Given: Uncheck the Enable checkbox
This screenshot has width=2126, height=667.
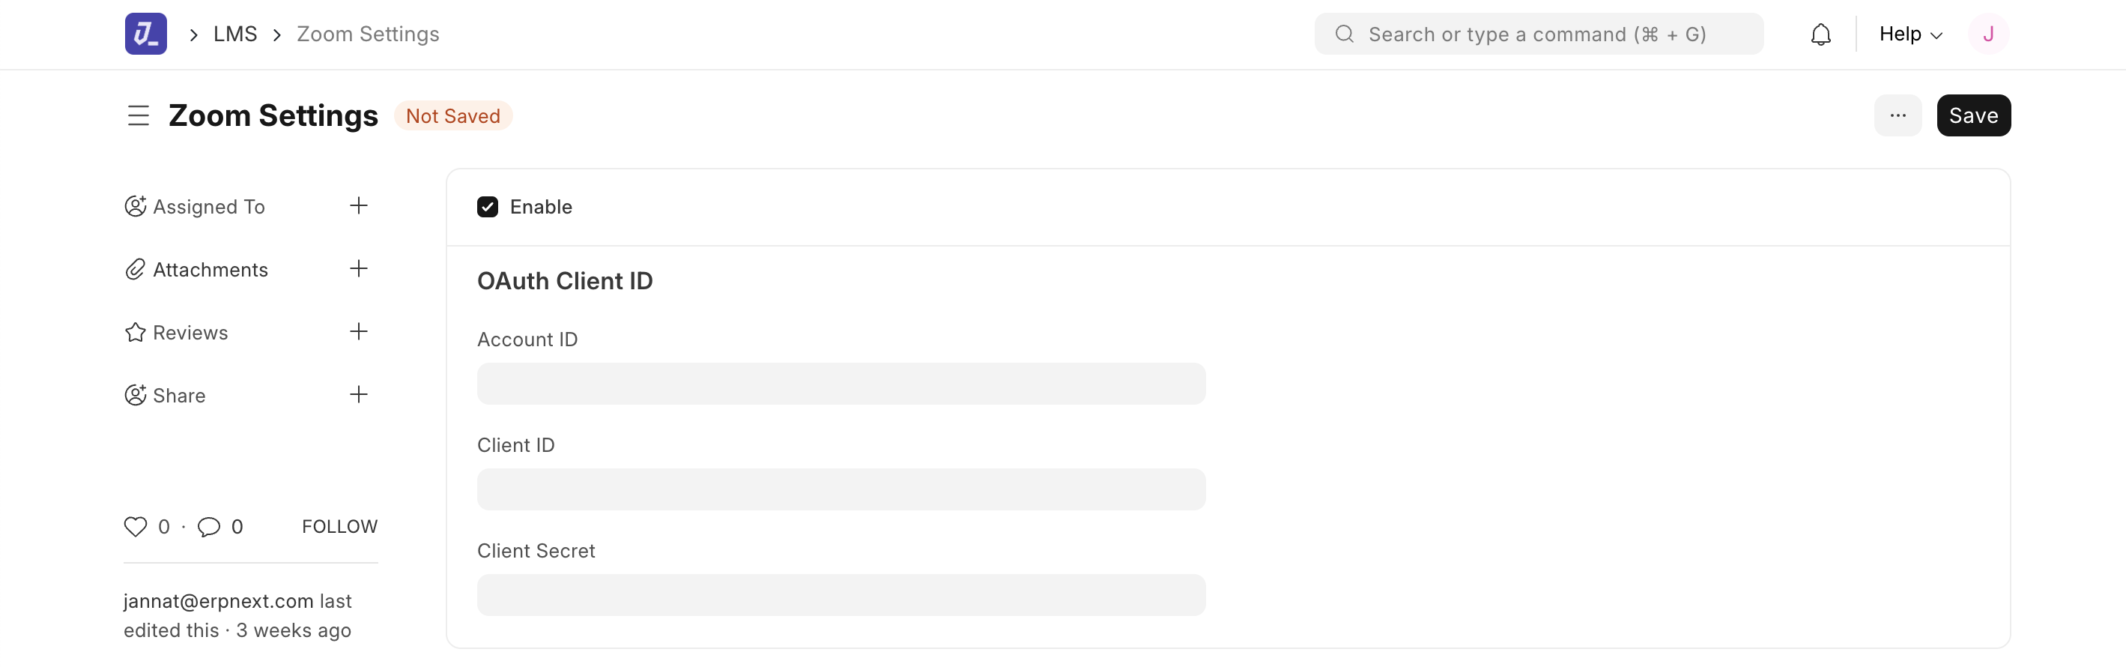Looking at the screenshot, I should pos(488,206).
